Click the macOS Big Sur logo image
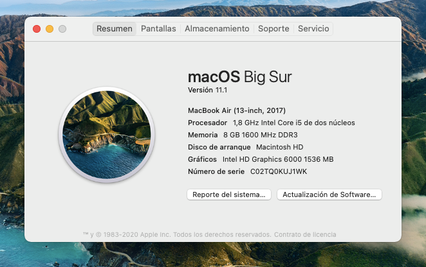Image resolution: width=426 pixels, height=267 pixels. coord(107,135)
